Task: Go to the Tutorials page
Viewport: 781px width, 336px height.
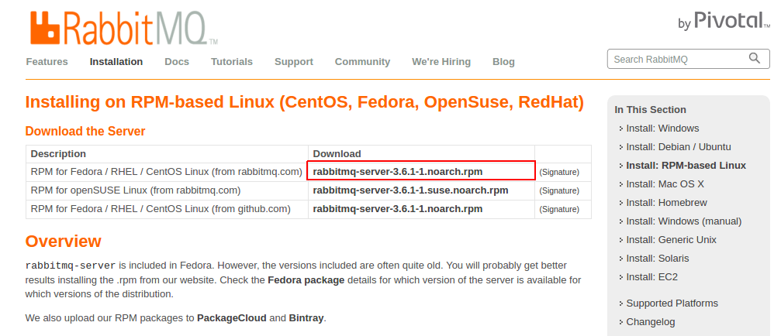Action: (x=232, y=62)
